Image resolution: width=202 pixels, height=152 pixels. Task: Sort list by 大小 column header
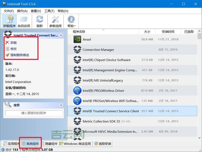pyautogui.click(x=147, y=32)
